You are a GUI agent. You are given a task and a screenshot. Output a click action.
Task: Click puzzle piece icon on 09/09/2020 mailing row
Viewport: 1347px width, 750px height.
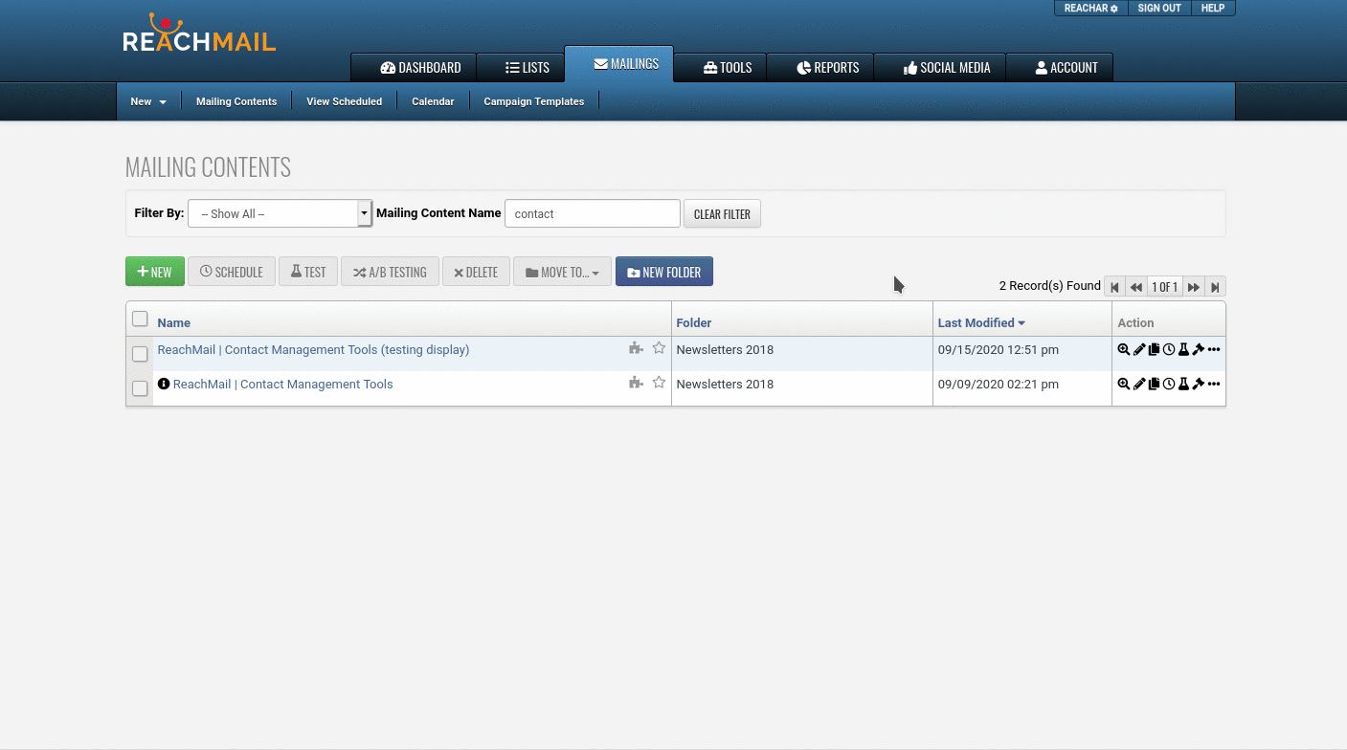tap(636, 384)
